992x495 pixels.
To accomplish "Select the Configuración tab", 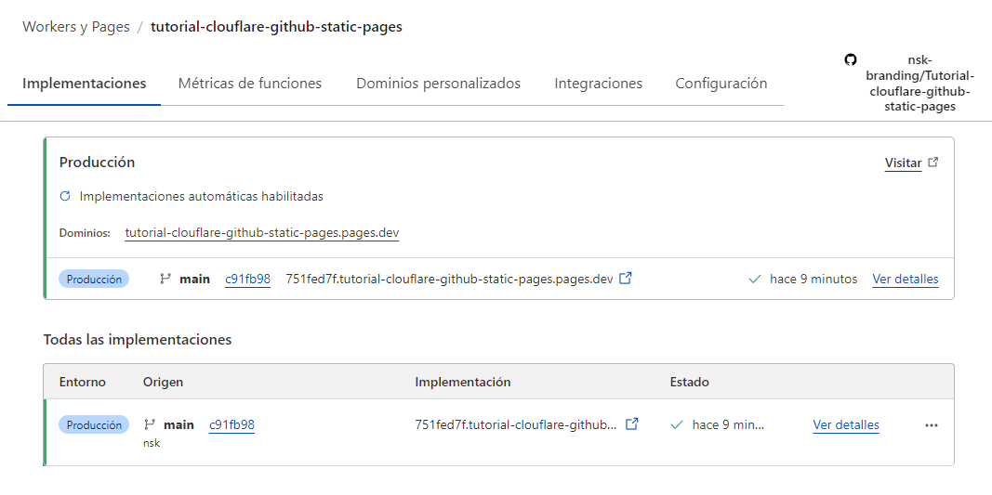I will (721, 84).
